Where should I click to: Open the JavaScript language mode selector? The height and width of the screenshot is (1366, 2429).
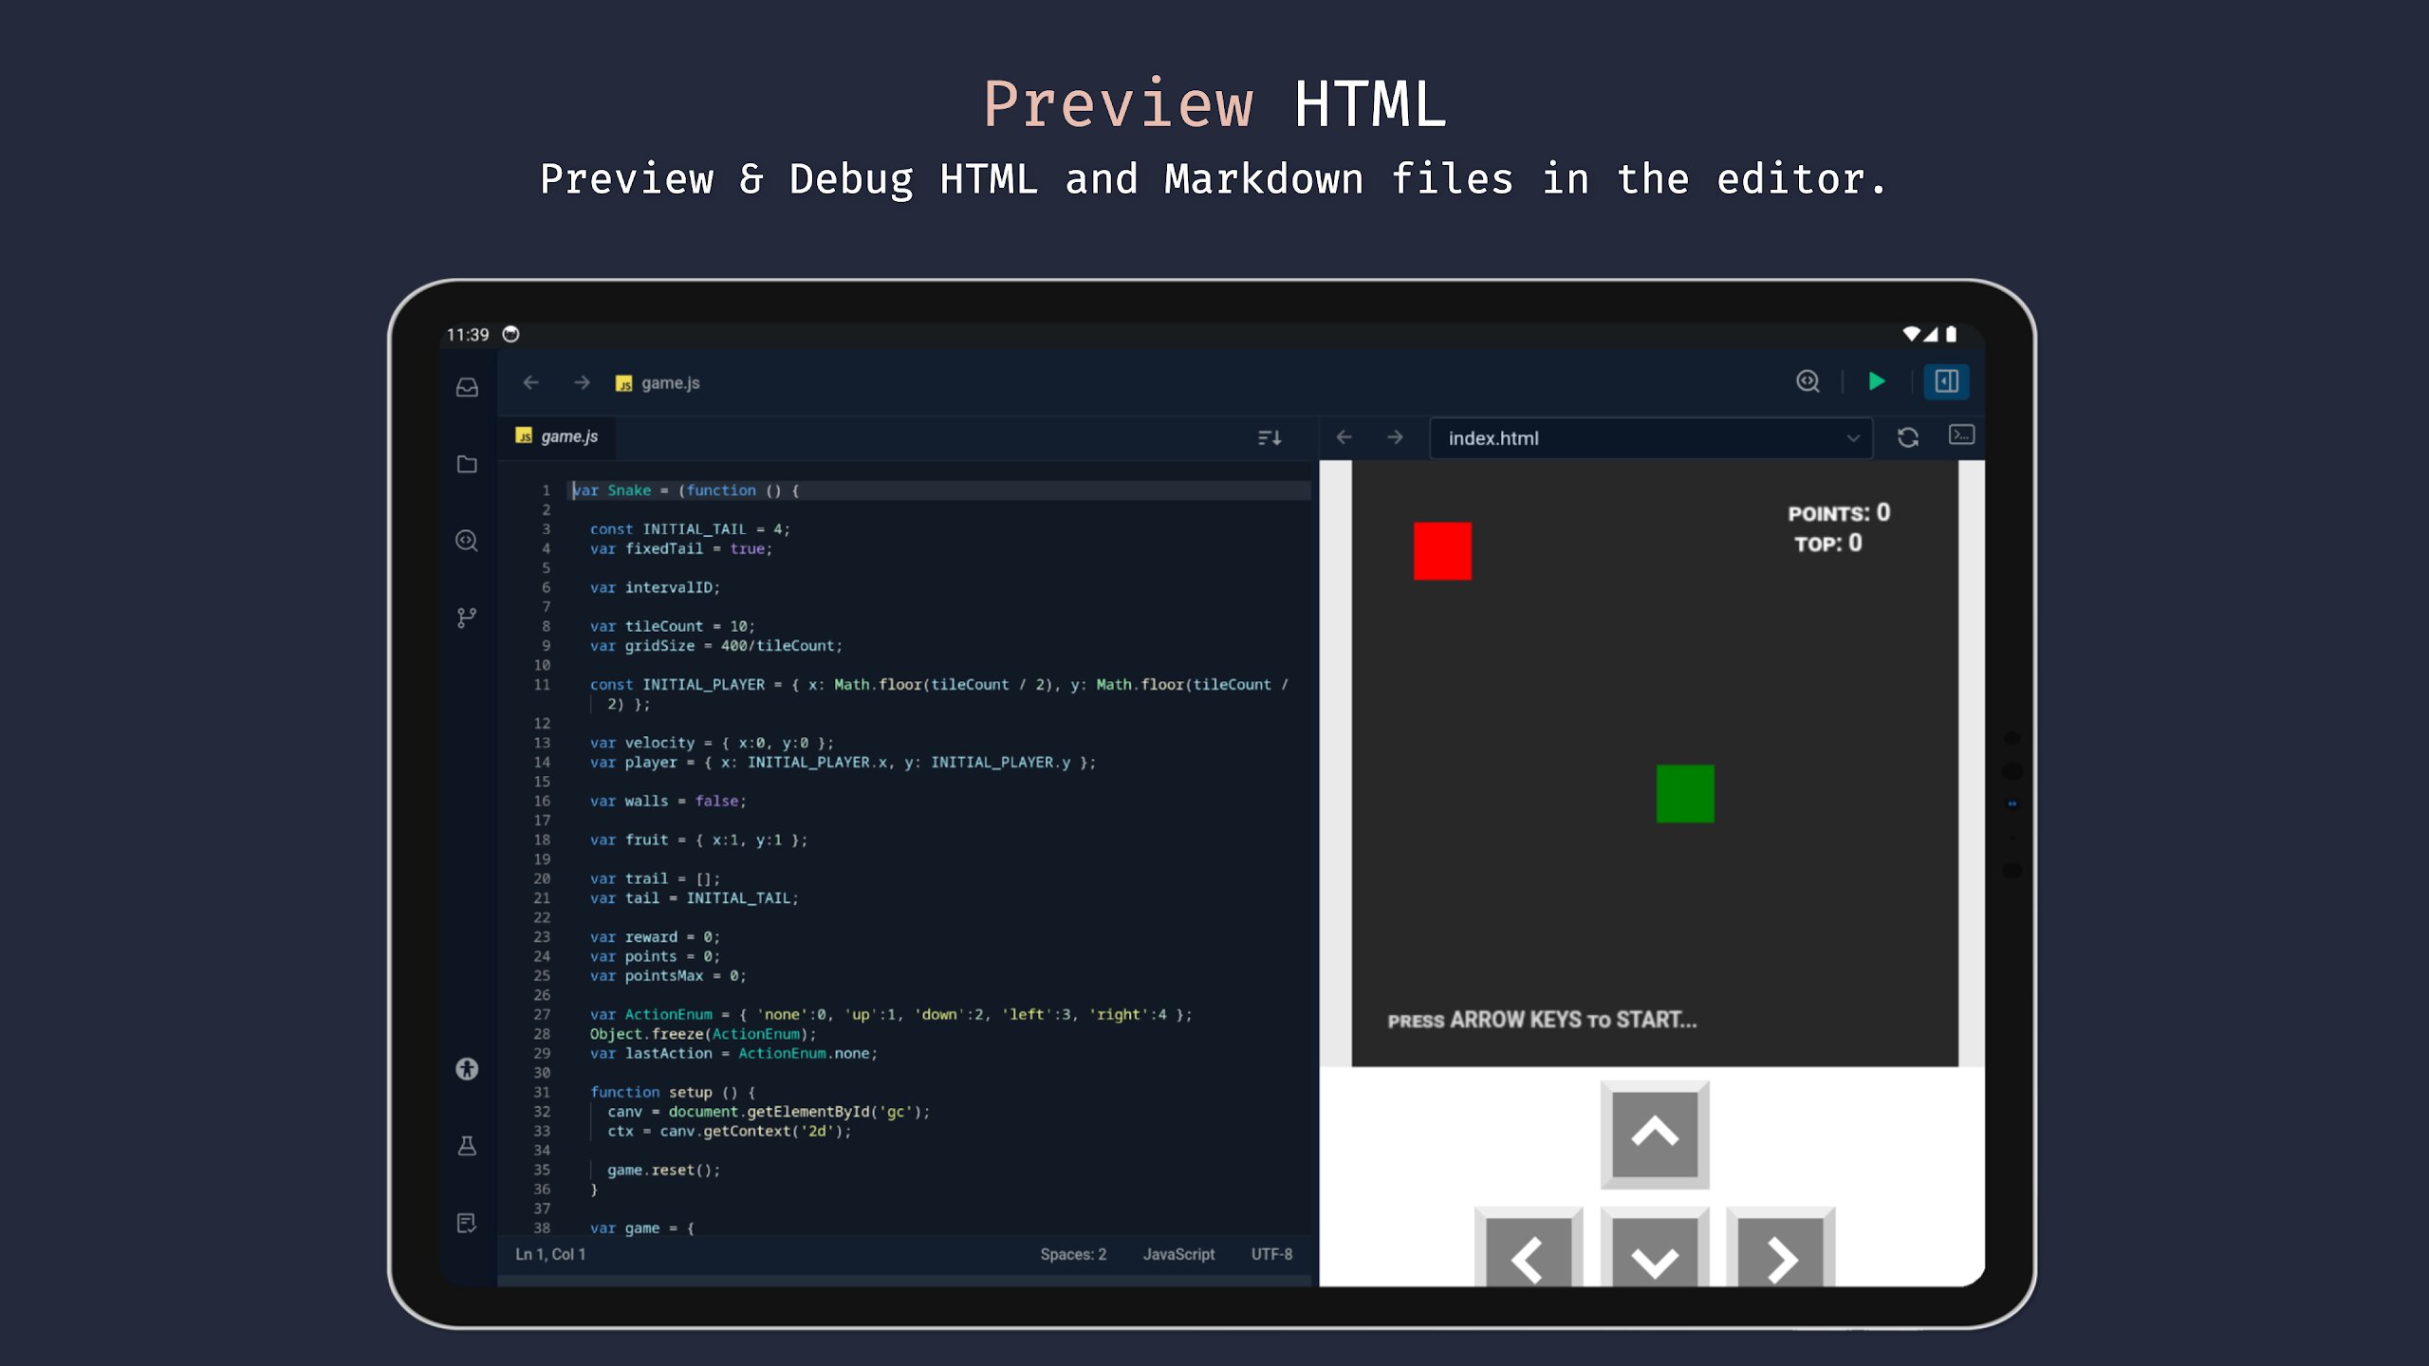tap(1178, 1254)
